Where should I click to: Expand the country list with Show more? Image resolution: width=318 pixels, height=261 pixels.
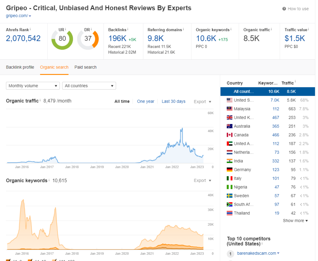point(295,221)
